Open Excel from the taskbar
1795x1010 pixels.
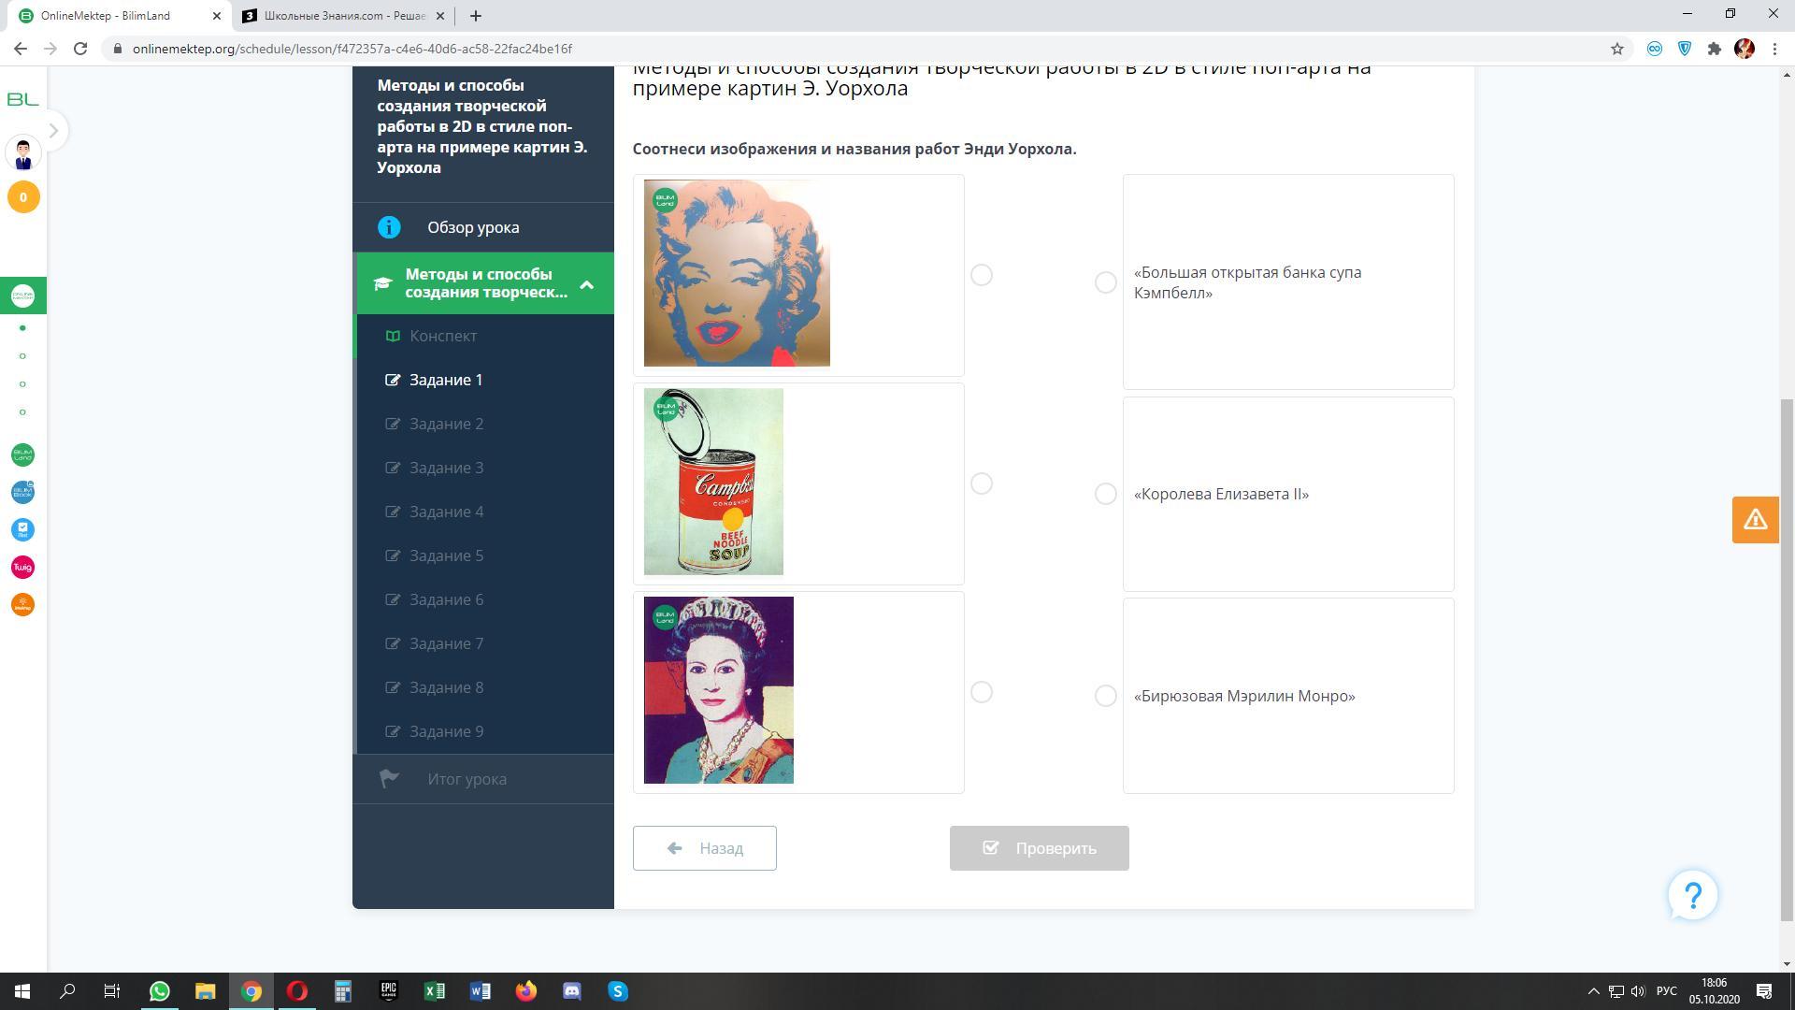435,991
